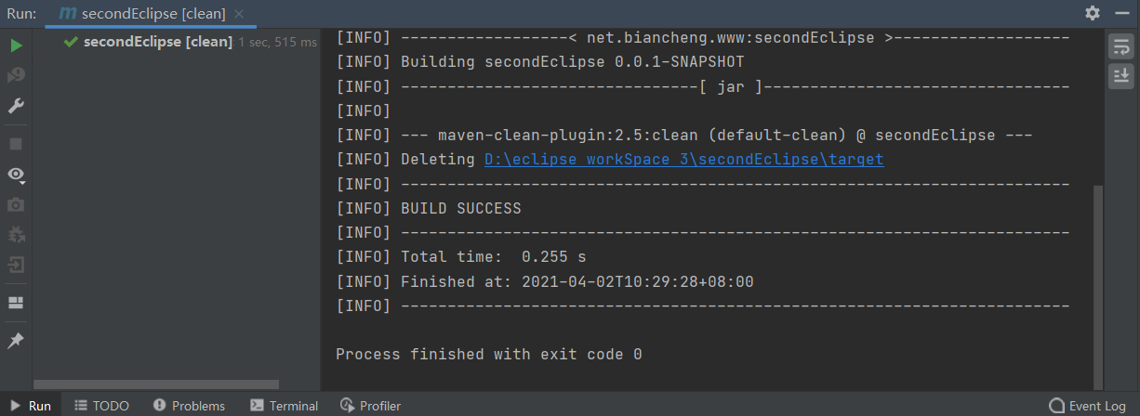The height and width of the screenshot is (416, 1140).
Task: Toggle Soft-Wrap for console output
Action: 1120,47
